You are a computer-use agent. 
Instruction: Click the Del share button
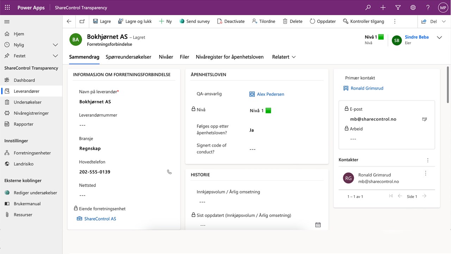pyautogui.click(x=429, y=21)
